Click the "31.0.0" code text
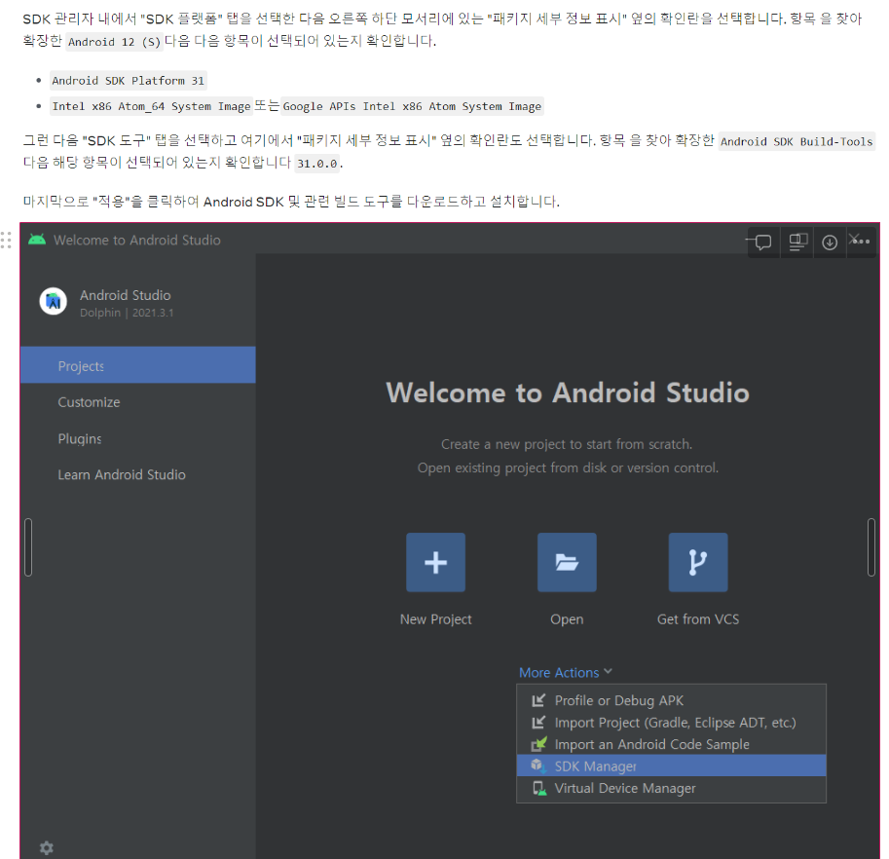889x859 pixels. click(317, 164)
